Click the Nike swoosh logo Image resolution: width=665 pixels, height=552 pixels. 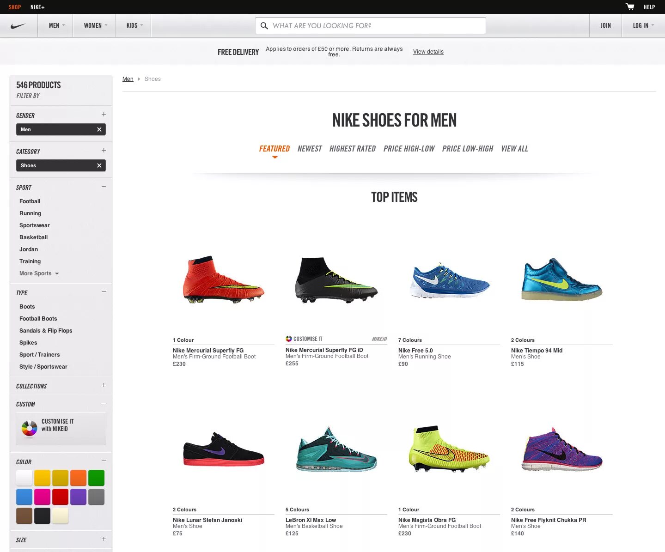point(18,26)
